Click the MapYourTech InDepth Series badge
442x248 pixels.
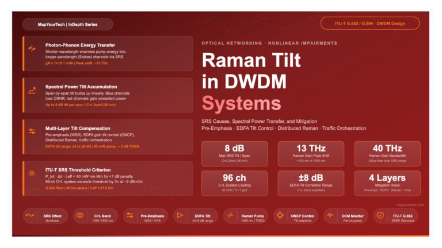pyautogui.click(x=67, y=24)
